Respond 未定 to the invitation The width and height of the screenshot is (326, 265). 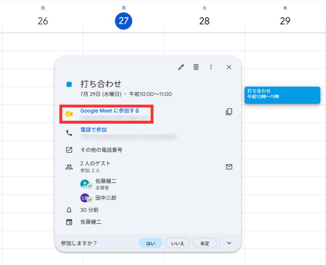205,243
